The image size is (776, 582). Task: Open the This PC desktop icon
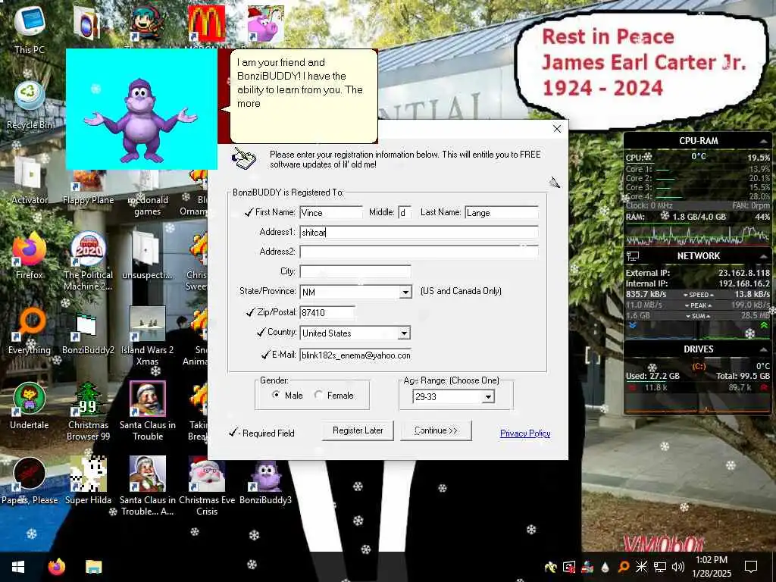[30, 27]
